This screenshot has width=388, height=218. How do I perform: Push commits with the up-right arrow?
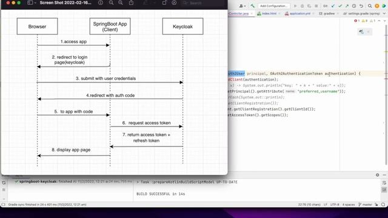pos(347,6)
